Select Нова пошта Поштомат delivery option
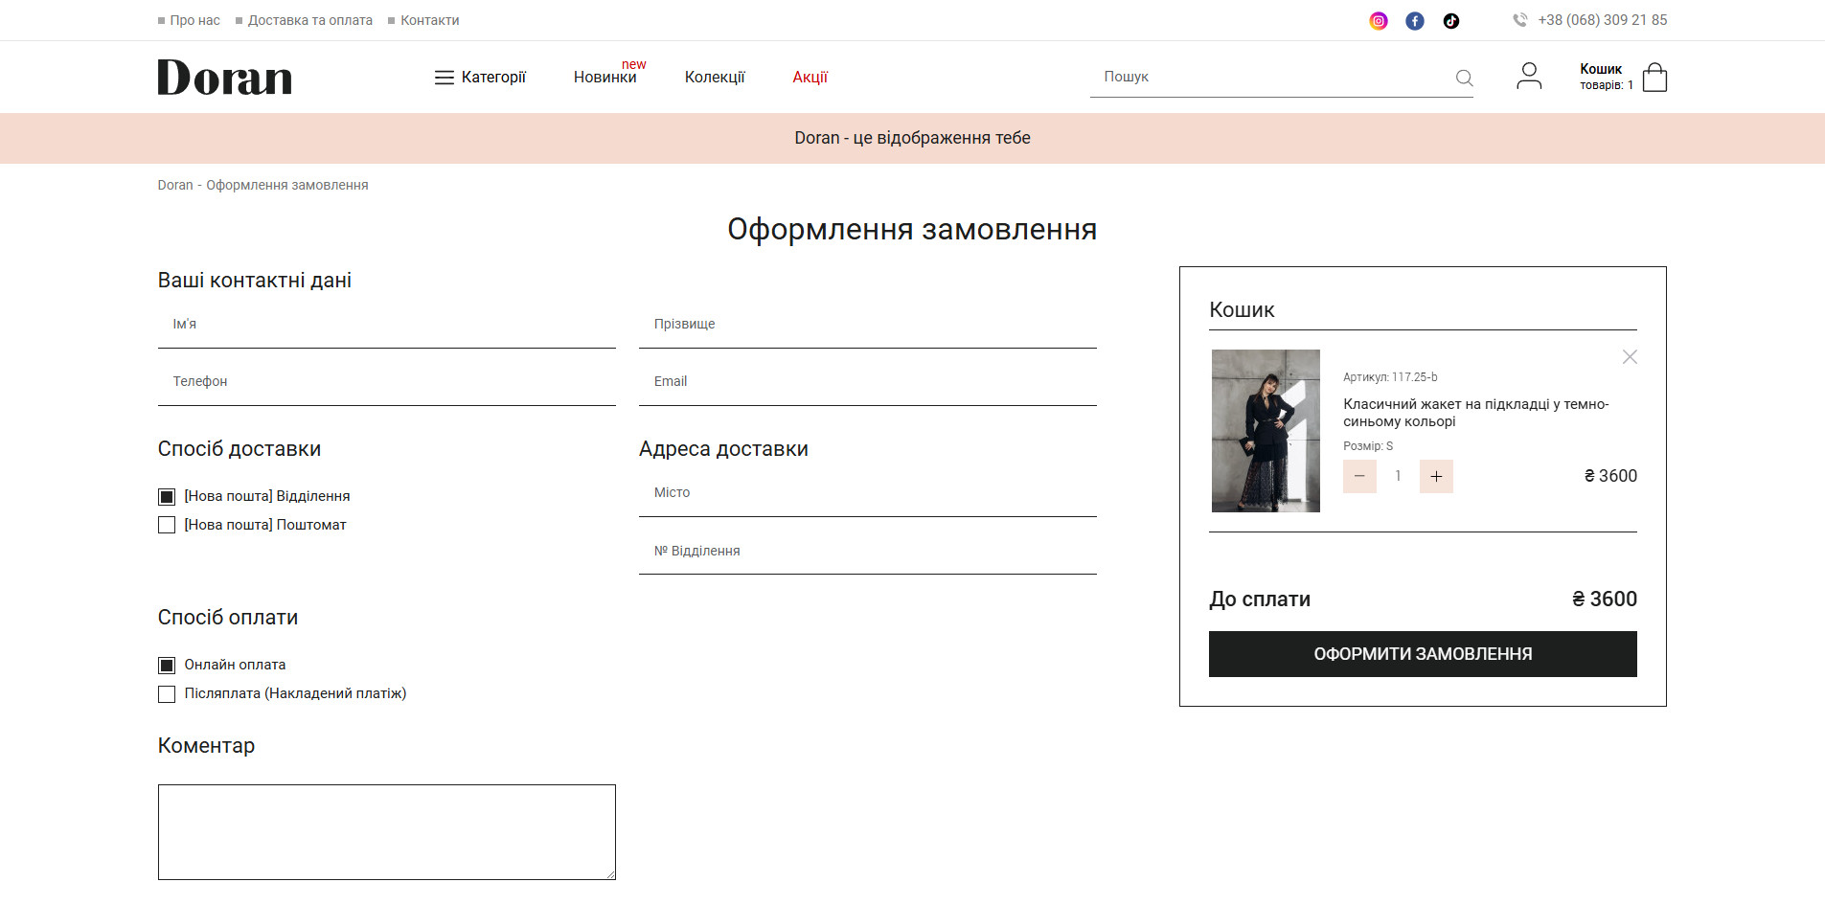1825x905 pixels. pos(167,525)
